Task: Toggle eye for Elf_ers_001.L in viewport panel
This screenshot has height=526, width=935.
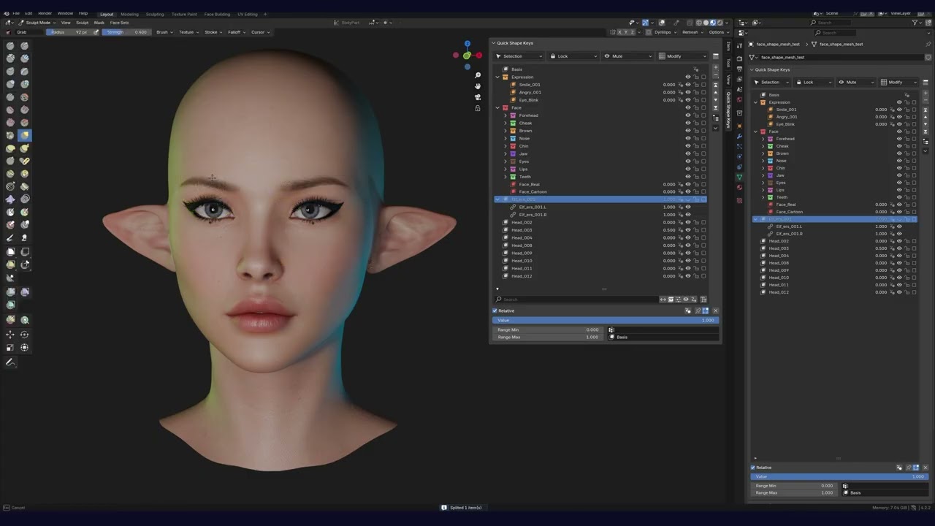Action: coord(688,207)
